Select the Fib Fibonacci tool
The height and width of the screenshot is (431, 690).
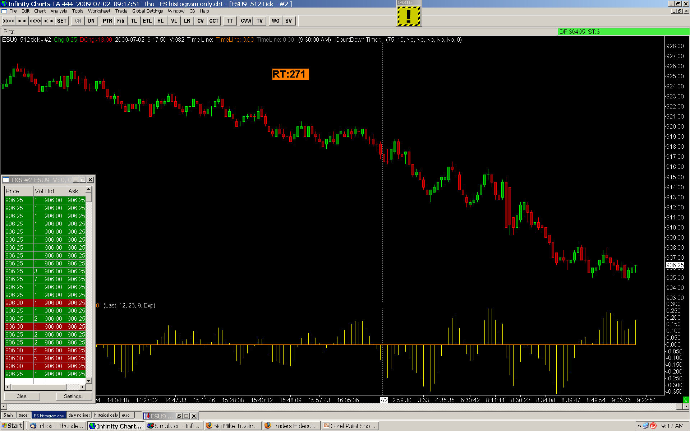(120, 21)
